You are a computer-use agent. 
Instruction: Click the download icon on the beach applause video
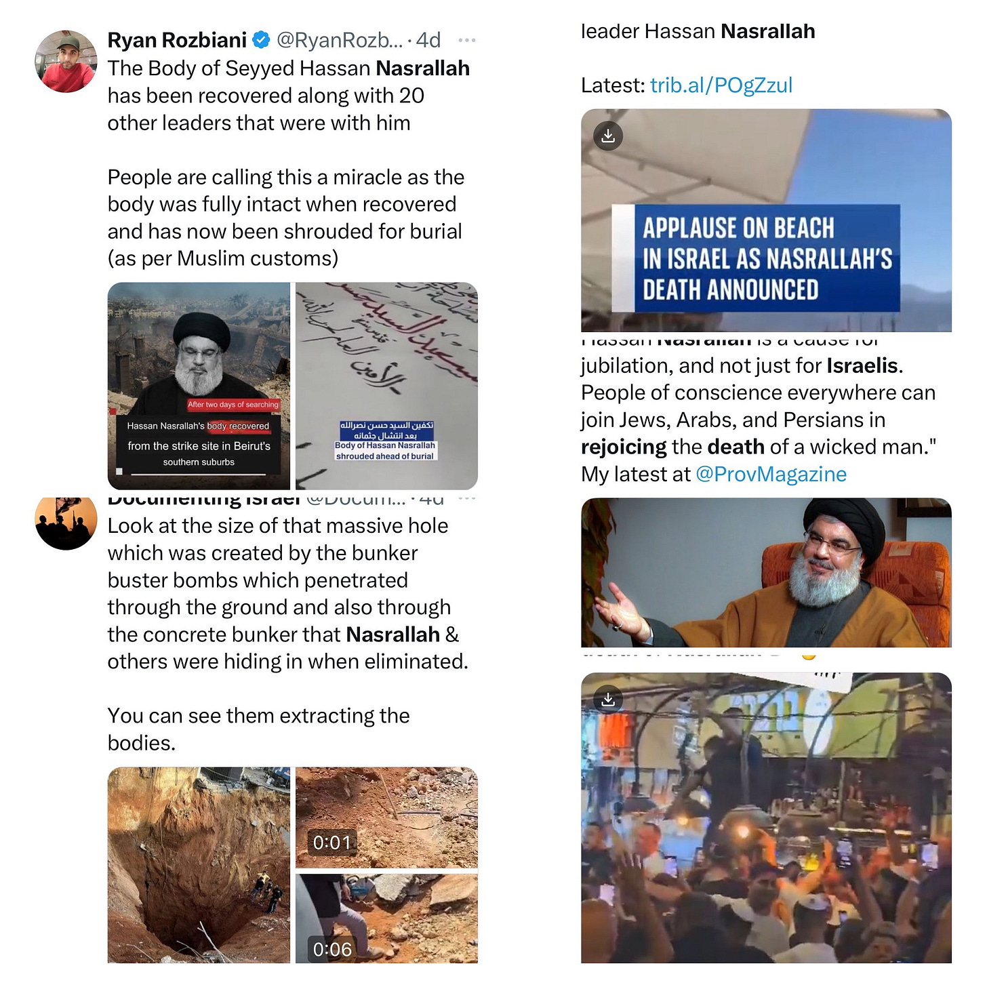[608, 136]
